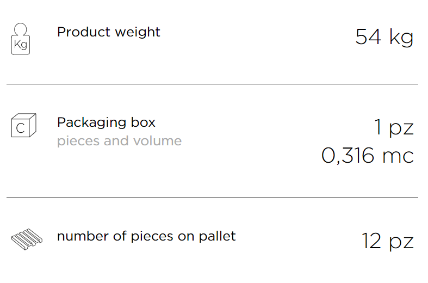Click the 'mc' unit beside 0,316
This screenshot has height=283, width=428.
tap(398, 157)
